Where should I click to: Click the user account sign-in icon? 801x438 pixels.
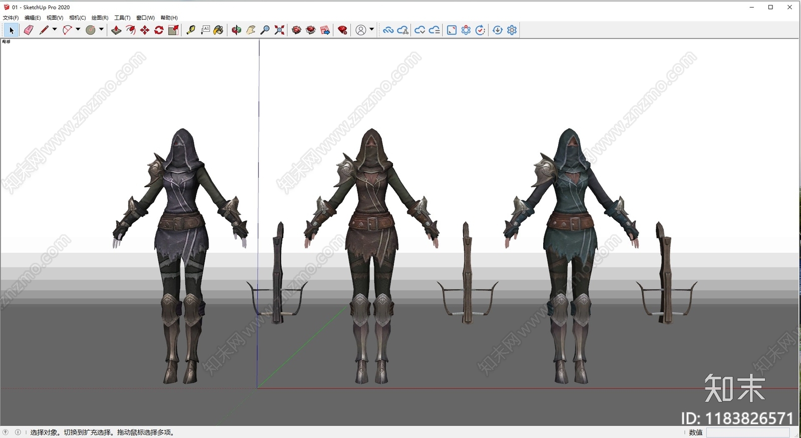pos(360,31)
